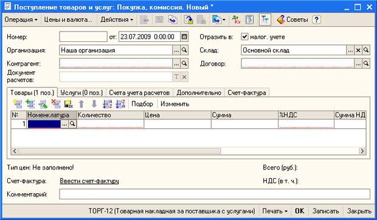The height and width of the screenshot is (220, 377).
Task: Click horizontal scrollbar left arrow
Action: (15, 151)
